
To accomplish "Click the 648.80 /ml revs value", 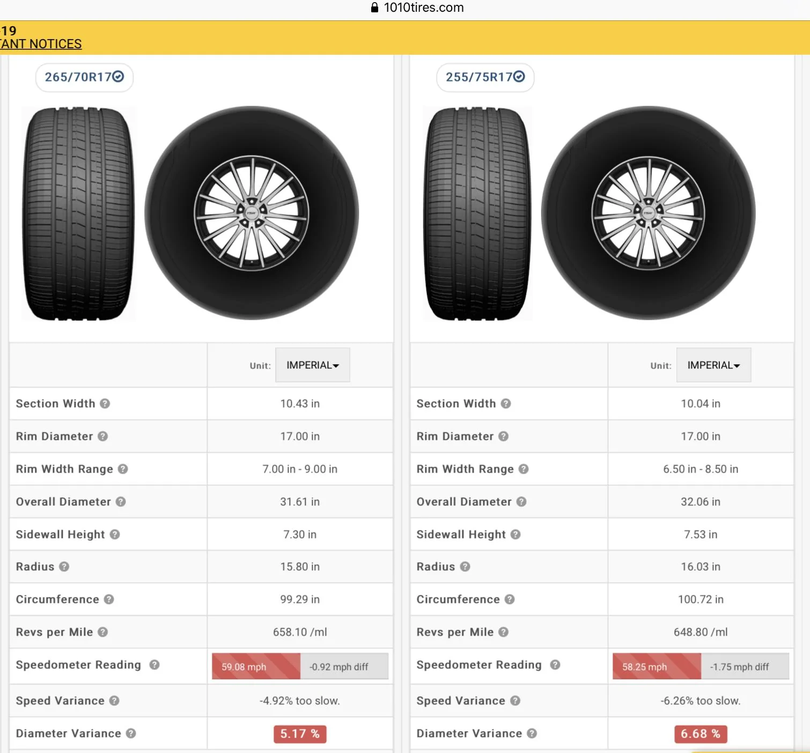I will point(701,632).
